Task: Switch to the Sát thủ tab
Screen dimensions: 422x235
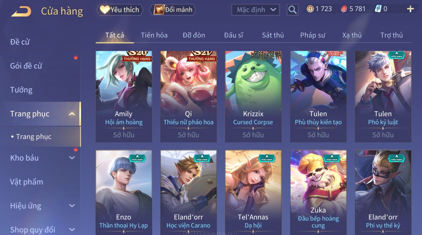Action: click(x=273, y=35)
